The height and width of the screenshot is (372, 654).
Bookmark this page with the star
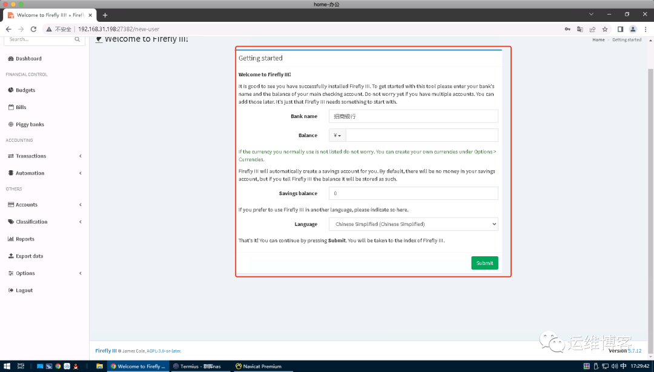[x=605, y=29]
